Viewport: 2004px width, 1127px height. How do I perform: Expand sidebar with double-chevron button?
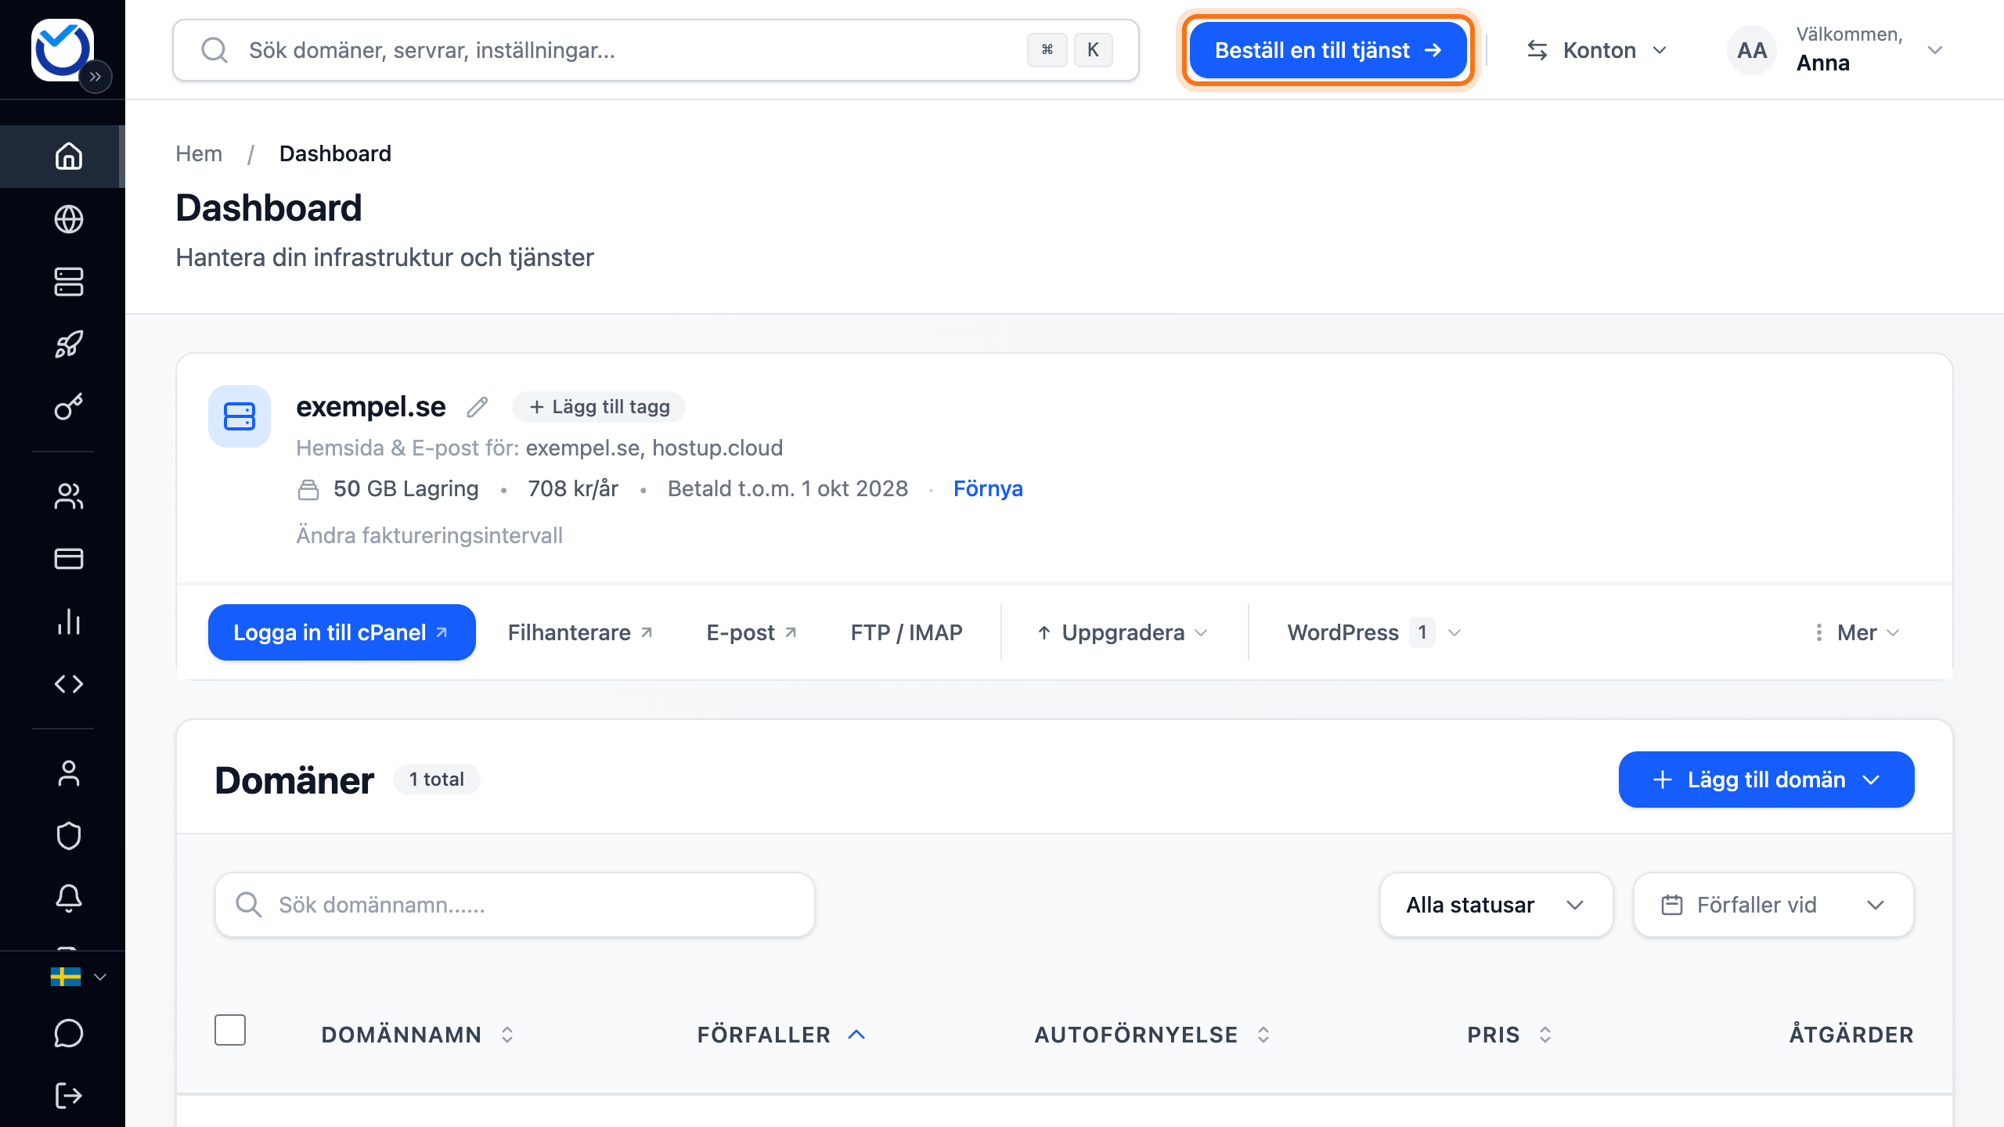pyautogui.click(x=96, y=77)
